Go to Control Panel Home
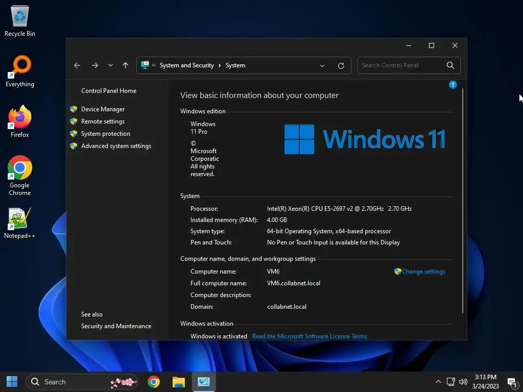 [109, 91]
